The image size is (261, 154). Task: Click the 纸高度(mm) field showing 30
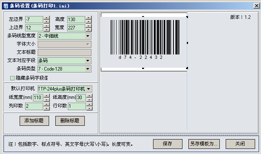[x=81, y=98]
